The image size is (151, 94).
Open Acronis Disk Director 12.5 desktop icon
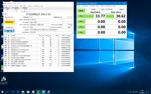[x=4, y=80]
